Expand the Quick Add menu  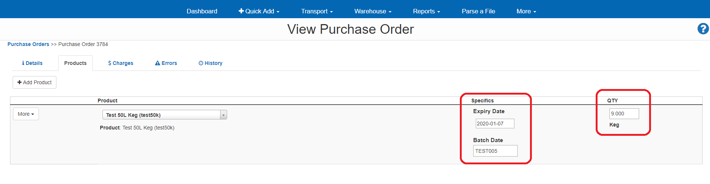pyautogui.click(x=259, y=11)
